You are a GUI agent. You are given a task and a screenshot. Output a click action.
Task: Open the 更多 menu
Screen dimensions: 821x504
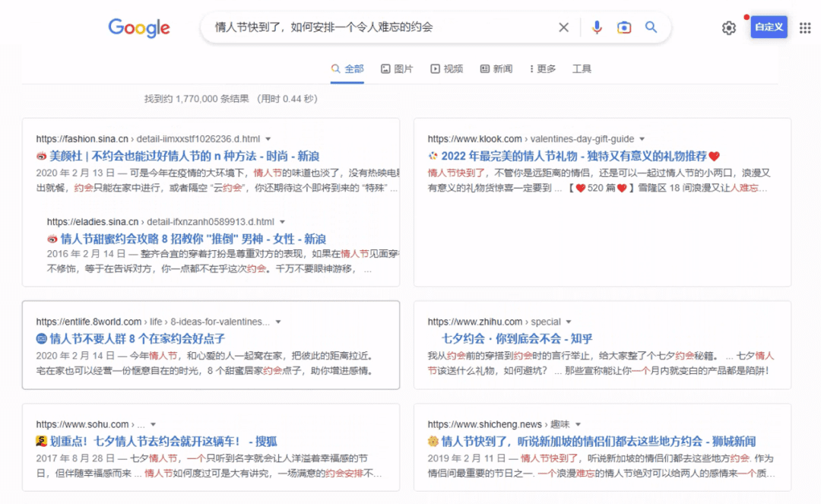[x=542, y=68]
